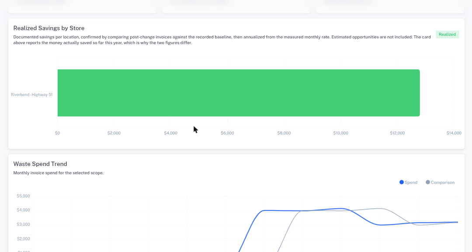The width and height of the screenshot is (472, 252).
Task: Click the $5,000 label on trend chart
Action: tap(23, 196)
